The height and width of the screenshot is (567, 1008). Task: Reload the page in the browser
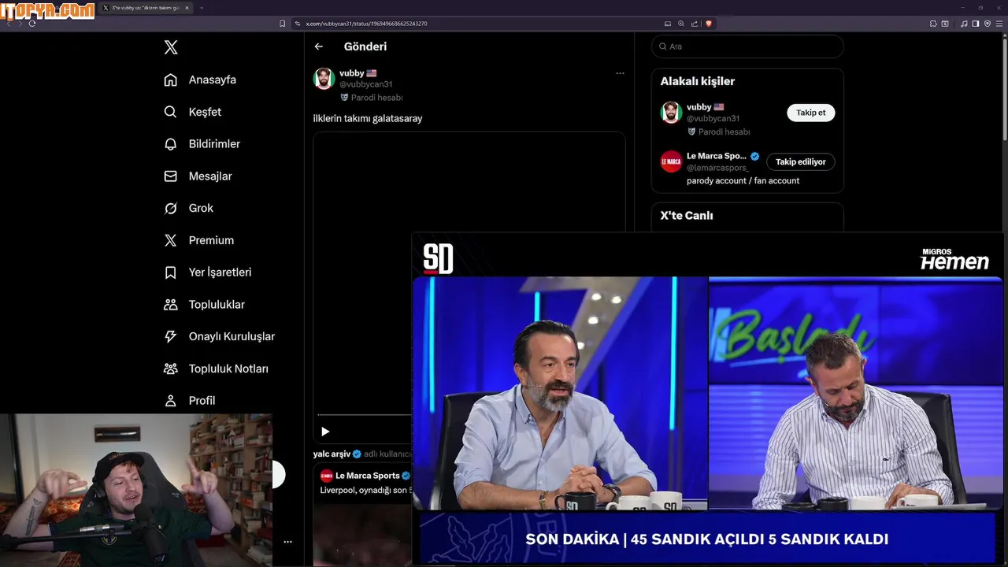(32, 24)
